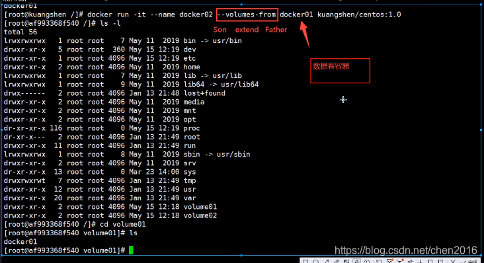
Task: Click 'docker02' container name in run command
Action: point(196,15)
